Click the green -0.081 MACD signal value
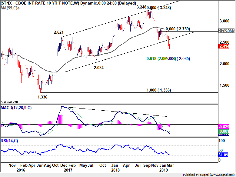Screen dimensions: 236x177 click(224, 131)
